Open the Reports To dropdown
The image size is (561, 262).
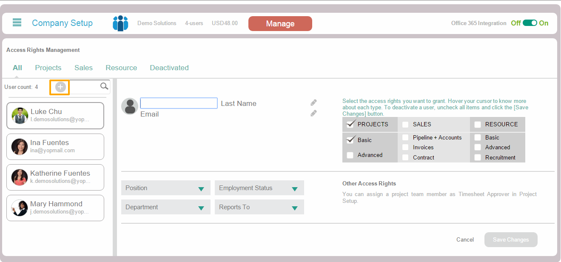[x=259, y=207]
